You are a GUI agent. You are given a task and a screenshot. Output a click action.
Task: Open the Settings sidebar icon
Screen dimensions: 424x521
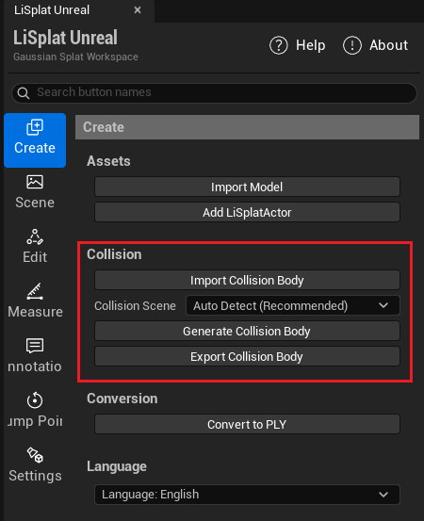[35, 454]
